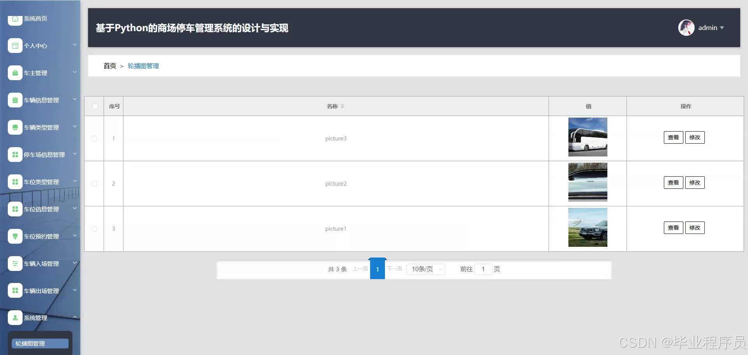Open 系统首页 menu item
This screenshot has width=748, height=355.
point(35,18)
